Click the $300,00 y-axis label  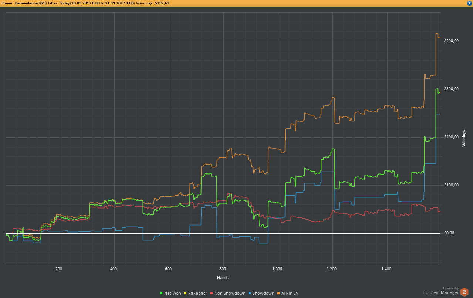coord(451,89)
